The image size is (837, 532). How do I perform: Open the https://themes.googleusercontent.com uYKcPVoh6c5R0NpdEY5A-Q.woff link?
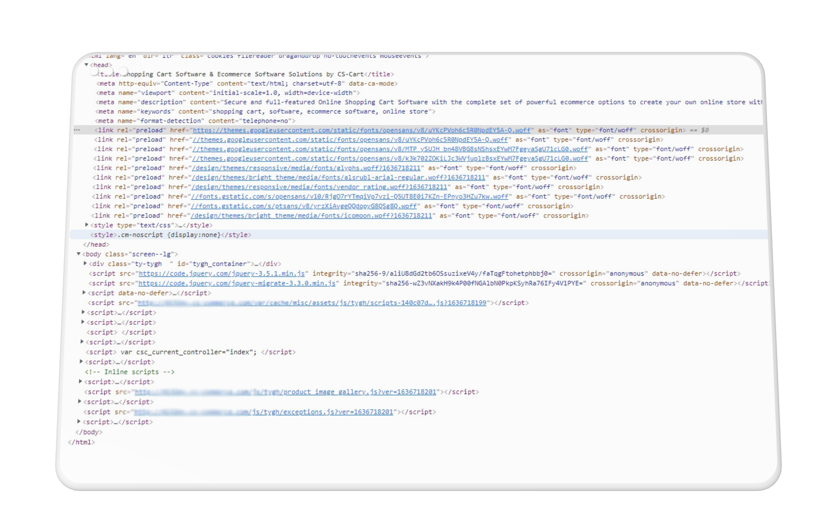tap(362, 130)
